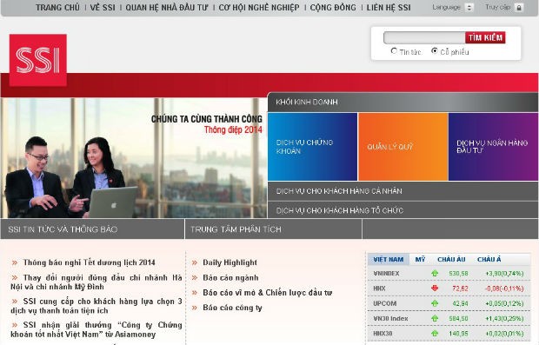Image resolution: width=539 pixels, height=345 pixels.
Task: Open QUAN HỆ NHÀ ĐẦU TƯ menu
Action: point(167,8)
